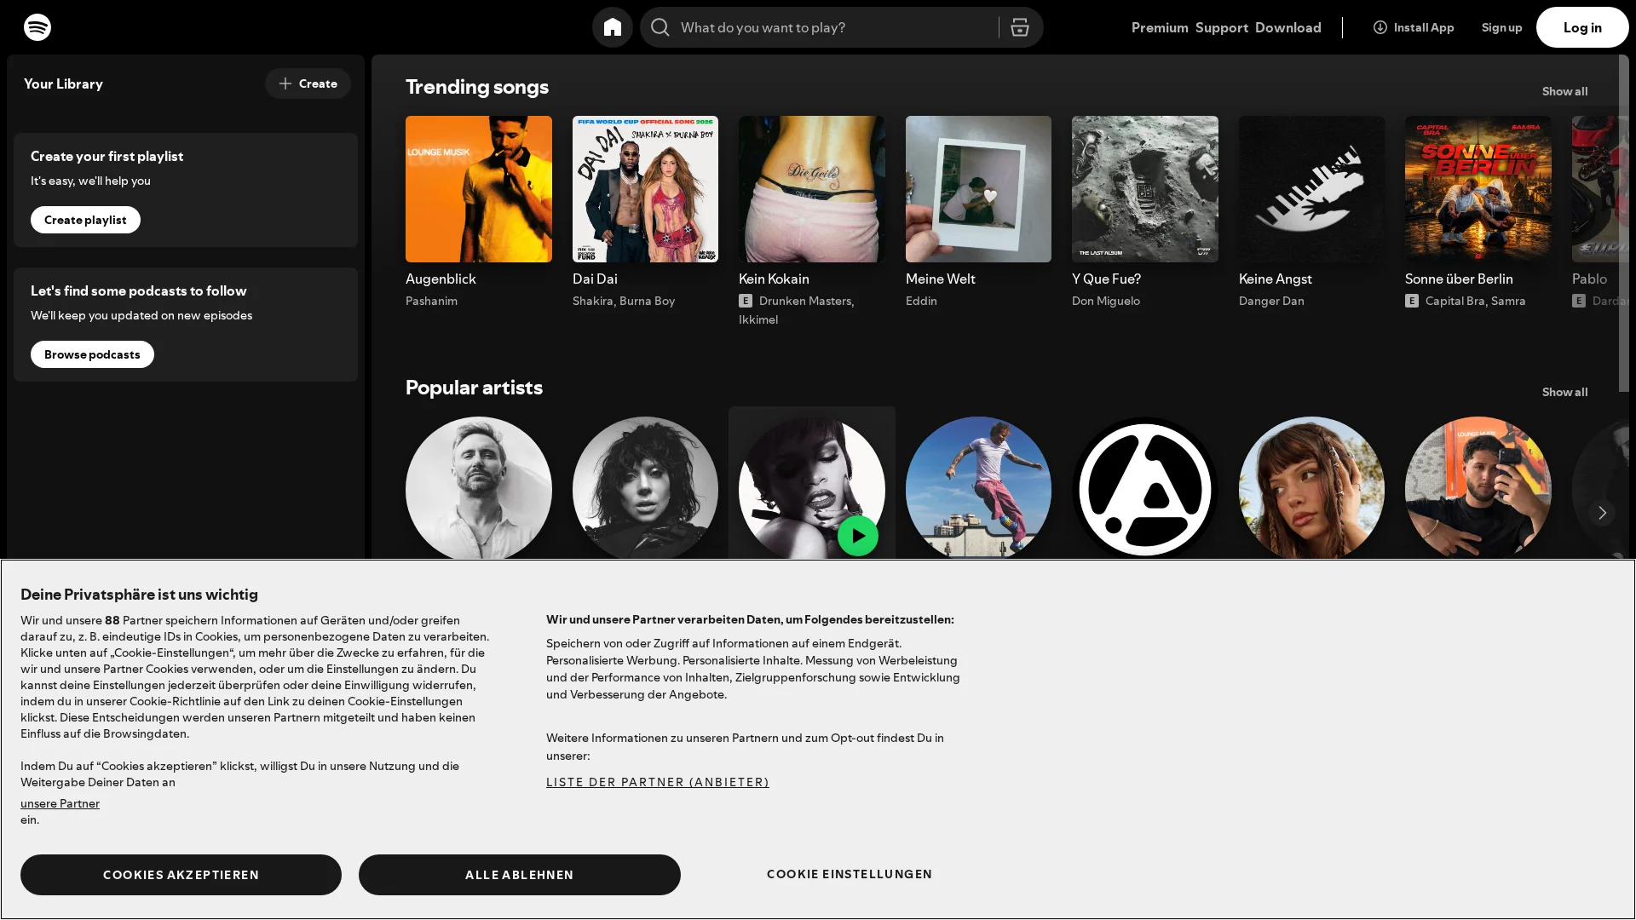1636x920 pixels.
Task: Open the Popular artists heading
Action: (474, 388)
